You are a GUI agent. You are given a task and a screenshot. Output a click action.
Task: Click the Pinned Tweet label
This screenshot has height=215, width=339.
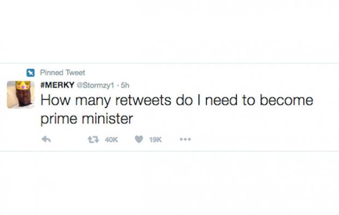[63, 73]
